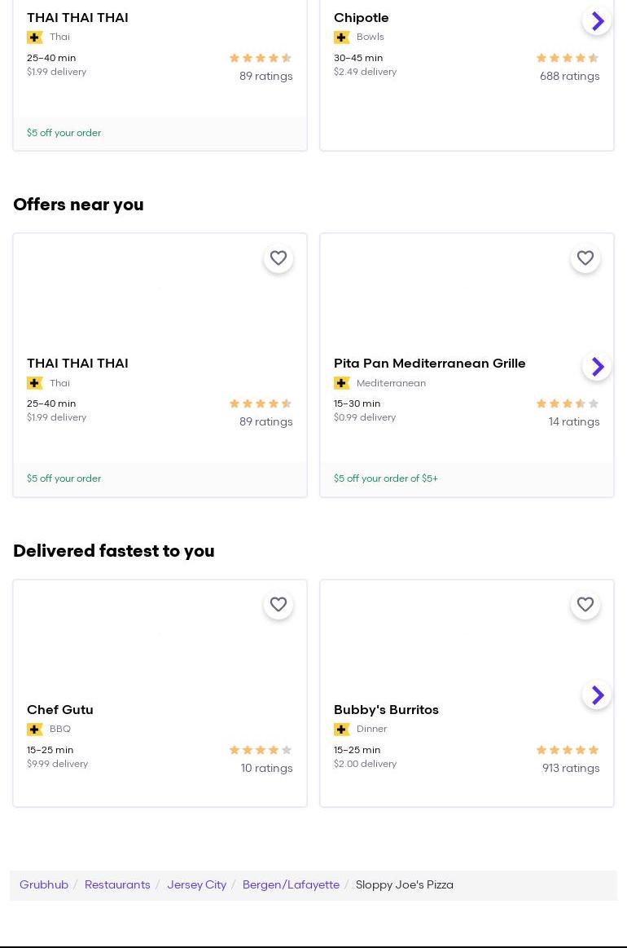Go to the Restaurants breadcrumb

(117, 885)
